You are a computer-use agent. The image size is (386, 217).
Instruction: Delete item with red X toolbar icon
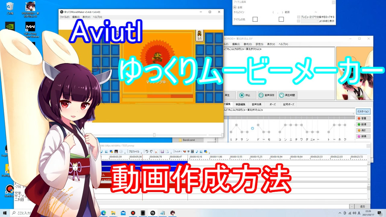156,152
